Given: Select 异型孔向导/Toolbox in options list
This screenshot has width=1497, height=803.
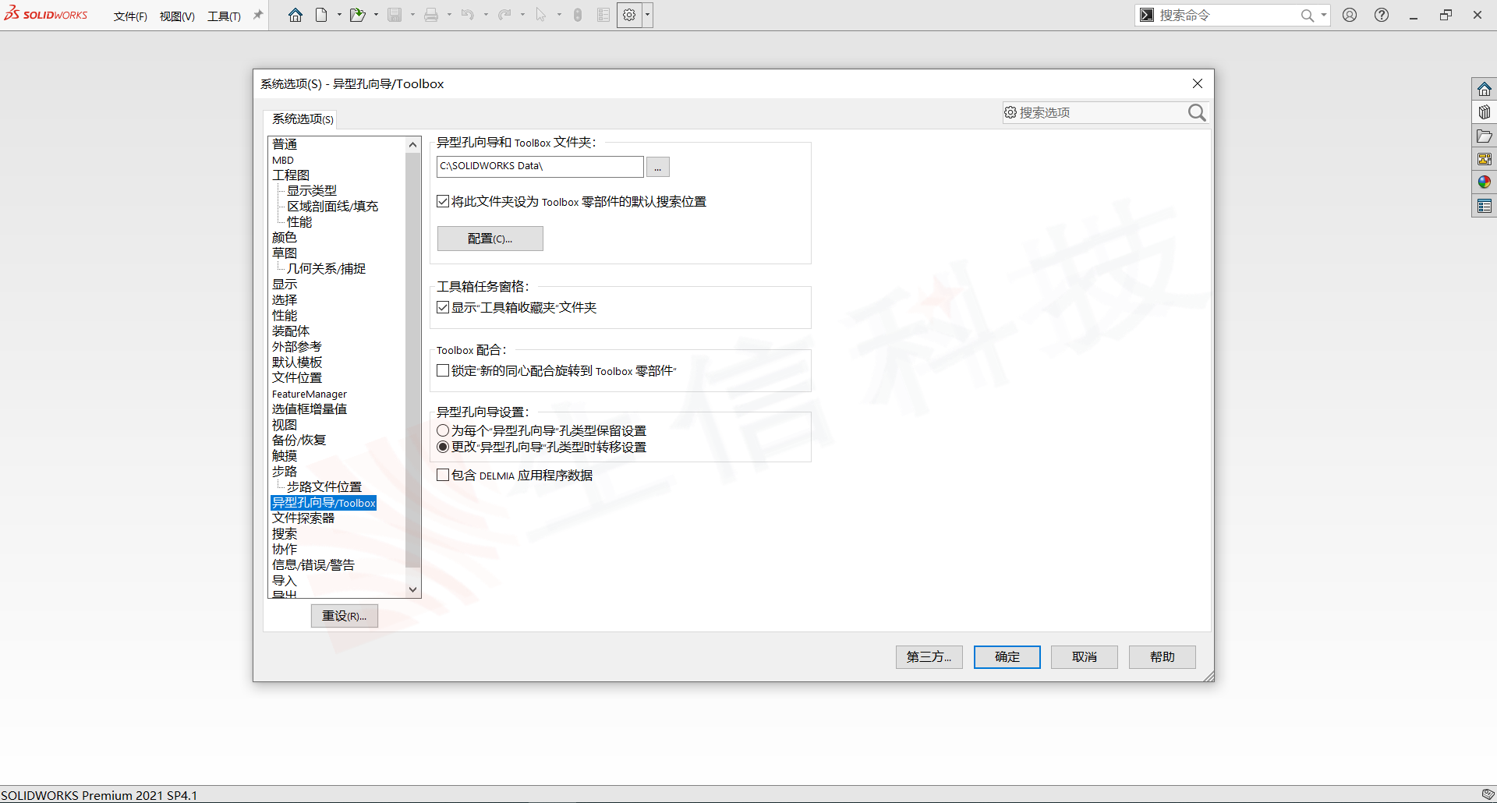Looking at the screenshot, I should pos(324,503).
